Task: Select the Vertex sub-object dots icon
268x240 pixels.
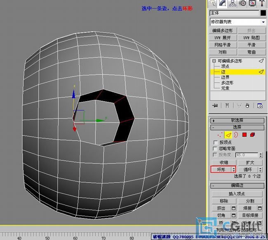Action: tap(220, 135)
